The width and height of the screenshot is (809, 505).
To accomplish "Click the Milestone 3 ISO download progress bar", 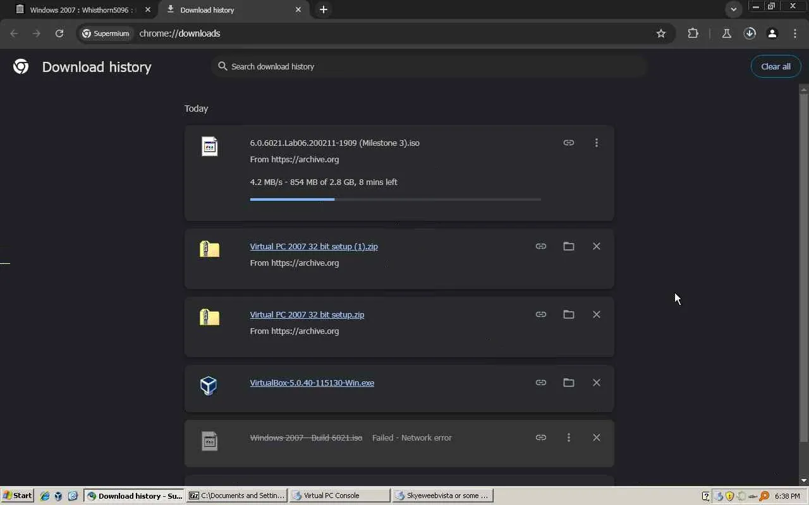I will 396,199.
